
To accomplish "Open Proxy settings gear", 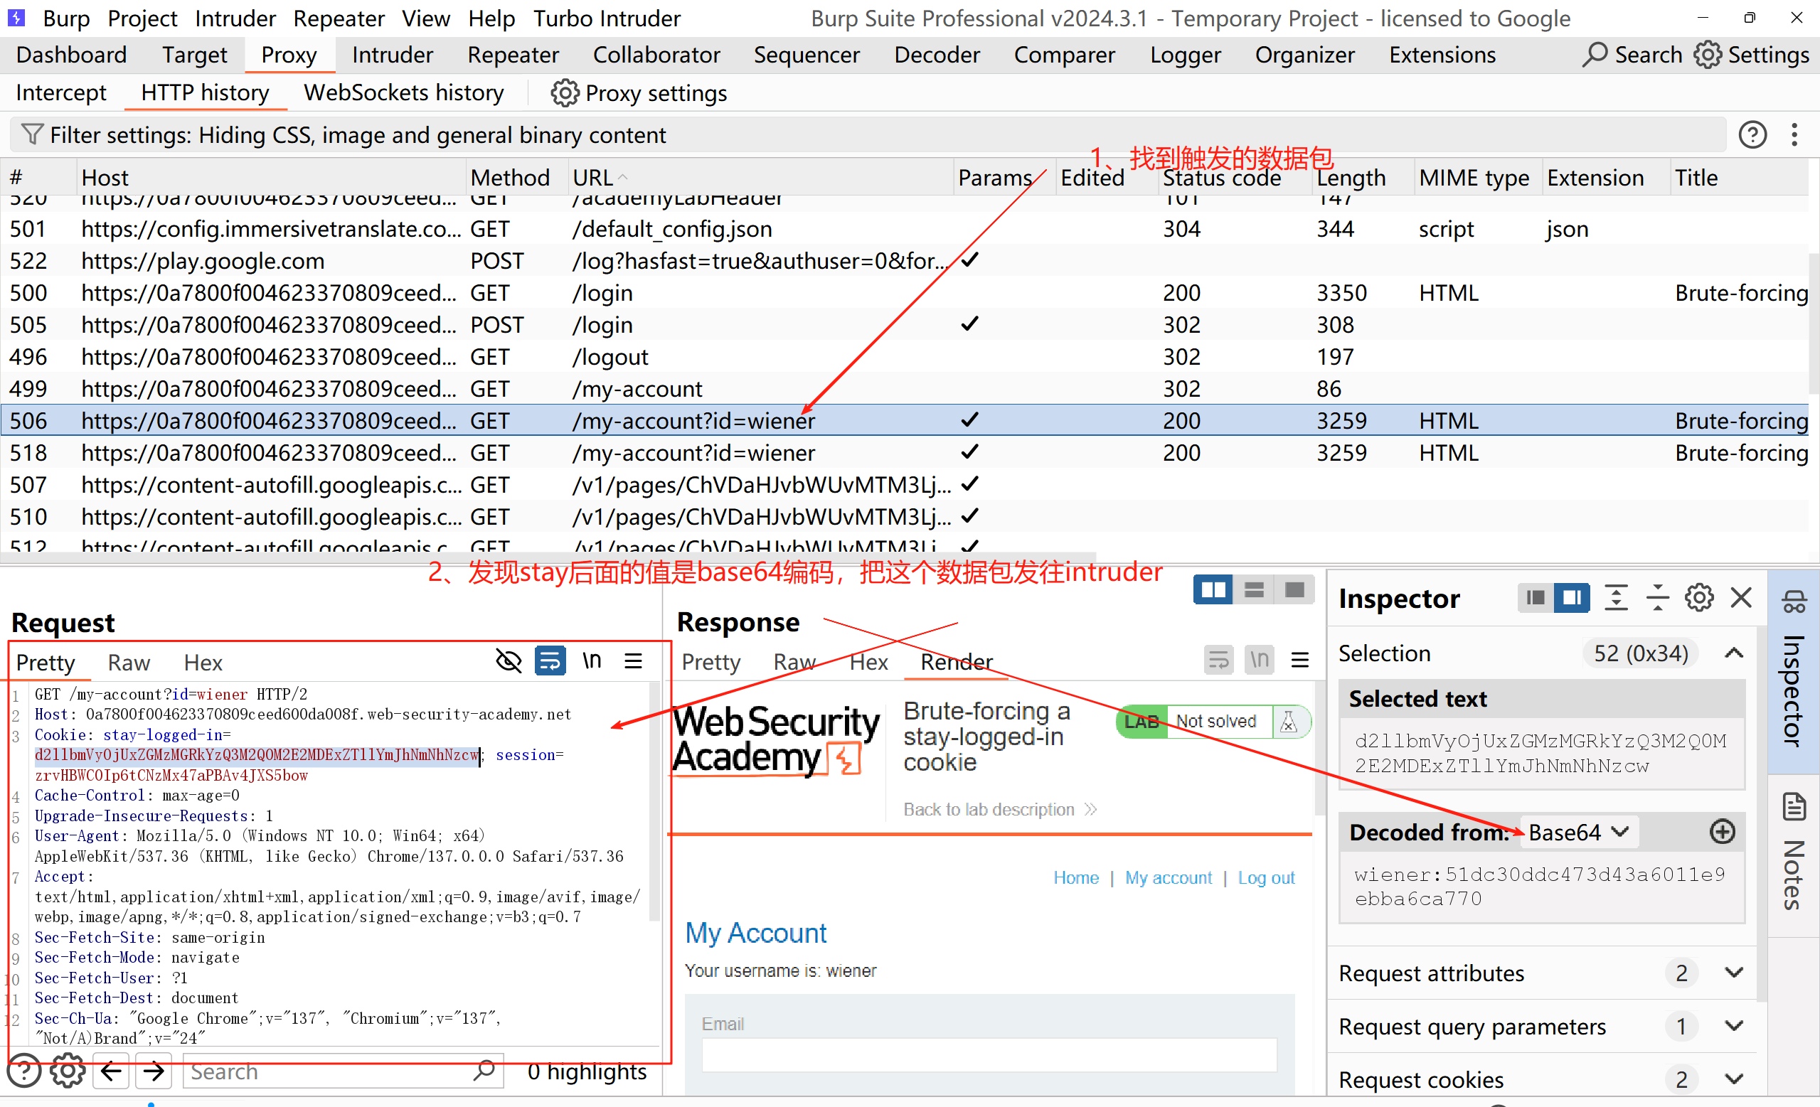I will 564,93.
